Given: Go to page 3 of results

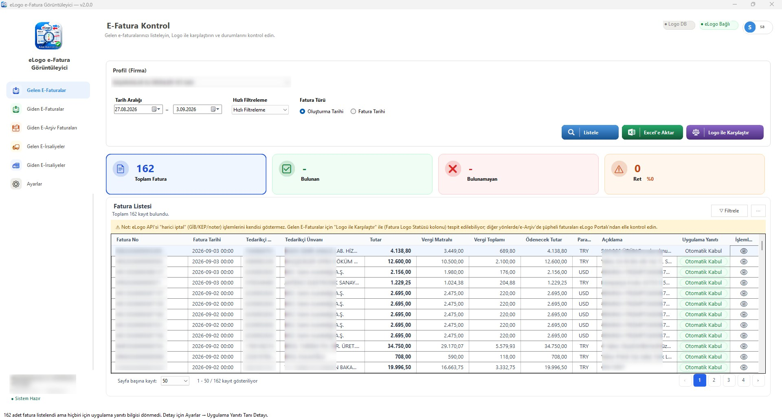Looking at the screenshot, I should [729, 380].
